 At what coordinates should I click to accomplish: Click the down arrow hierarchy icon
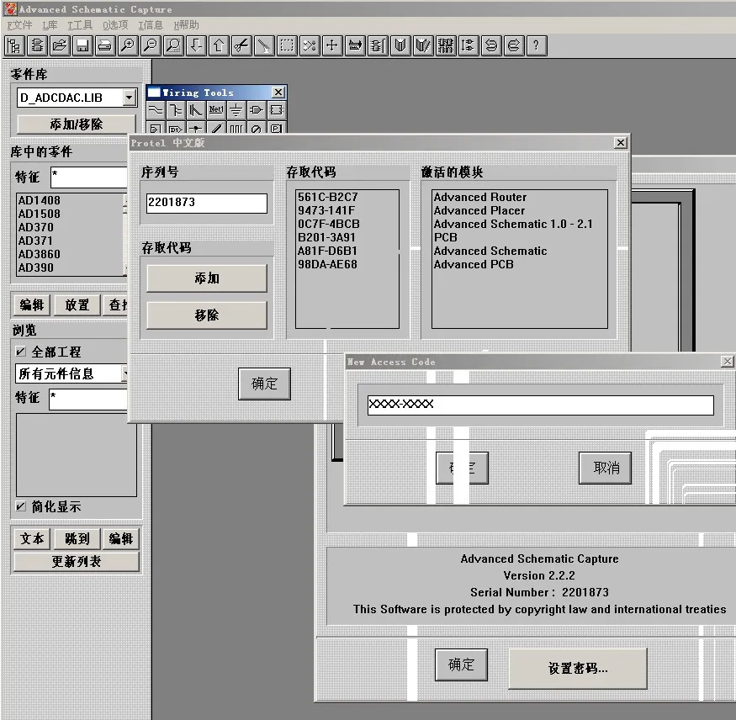[196, 46]
